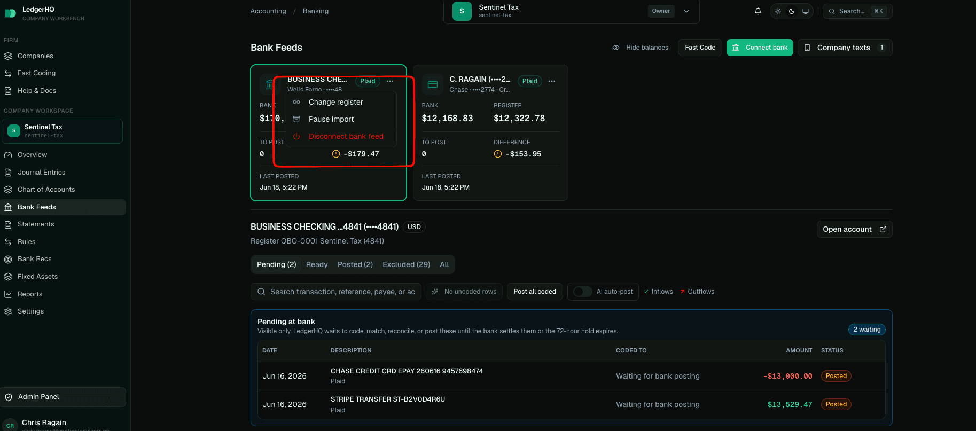Open the C. RAGAIN card options menu
This screenshot has width=976, height=431.
tap(552, 81)
